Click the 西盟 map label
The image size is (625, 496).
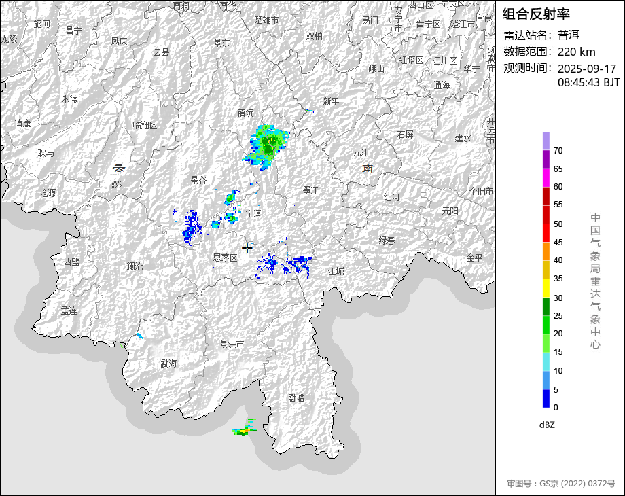72,262
